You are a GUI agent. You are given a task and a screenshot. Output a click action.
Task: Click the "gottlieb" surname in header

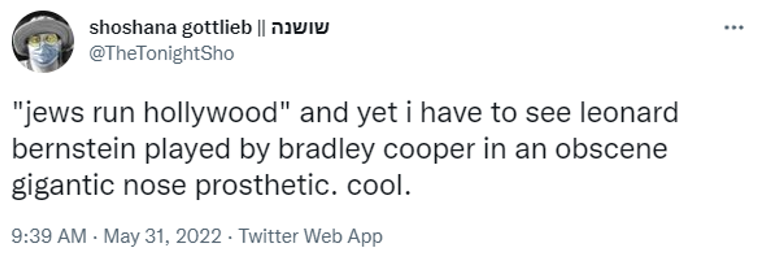click(x=217, y=28)
